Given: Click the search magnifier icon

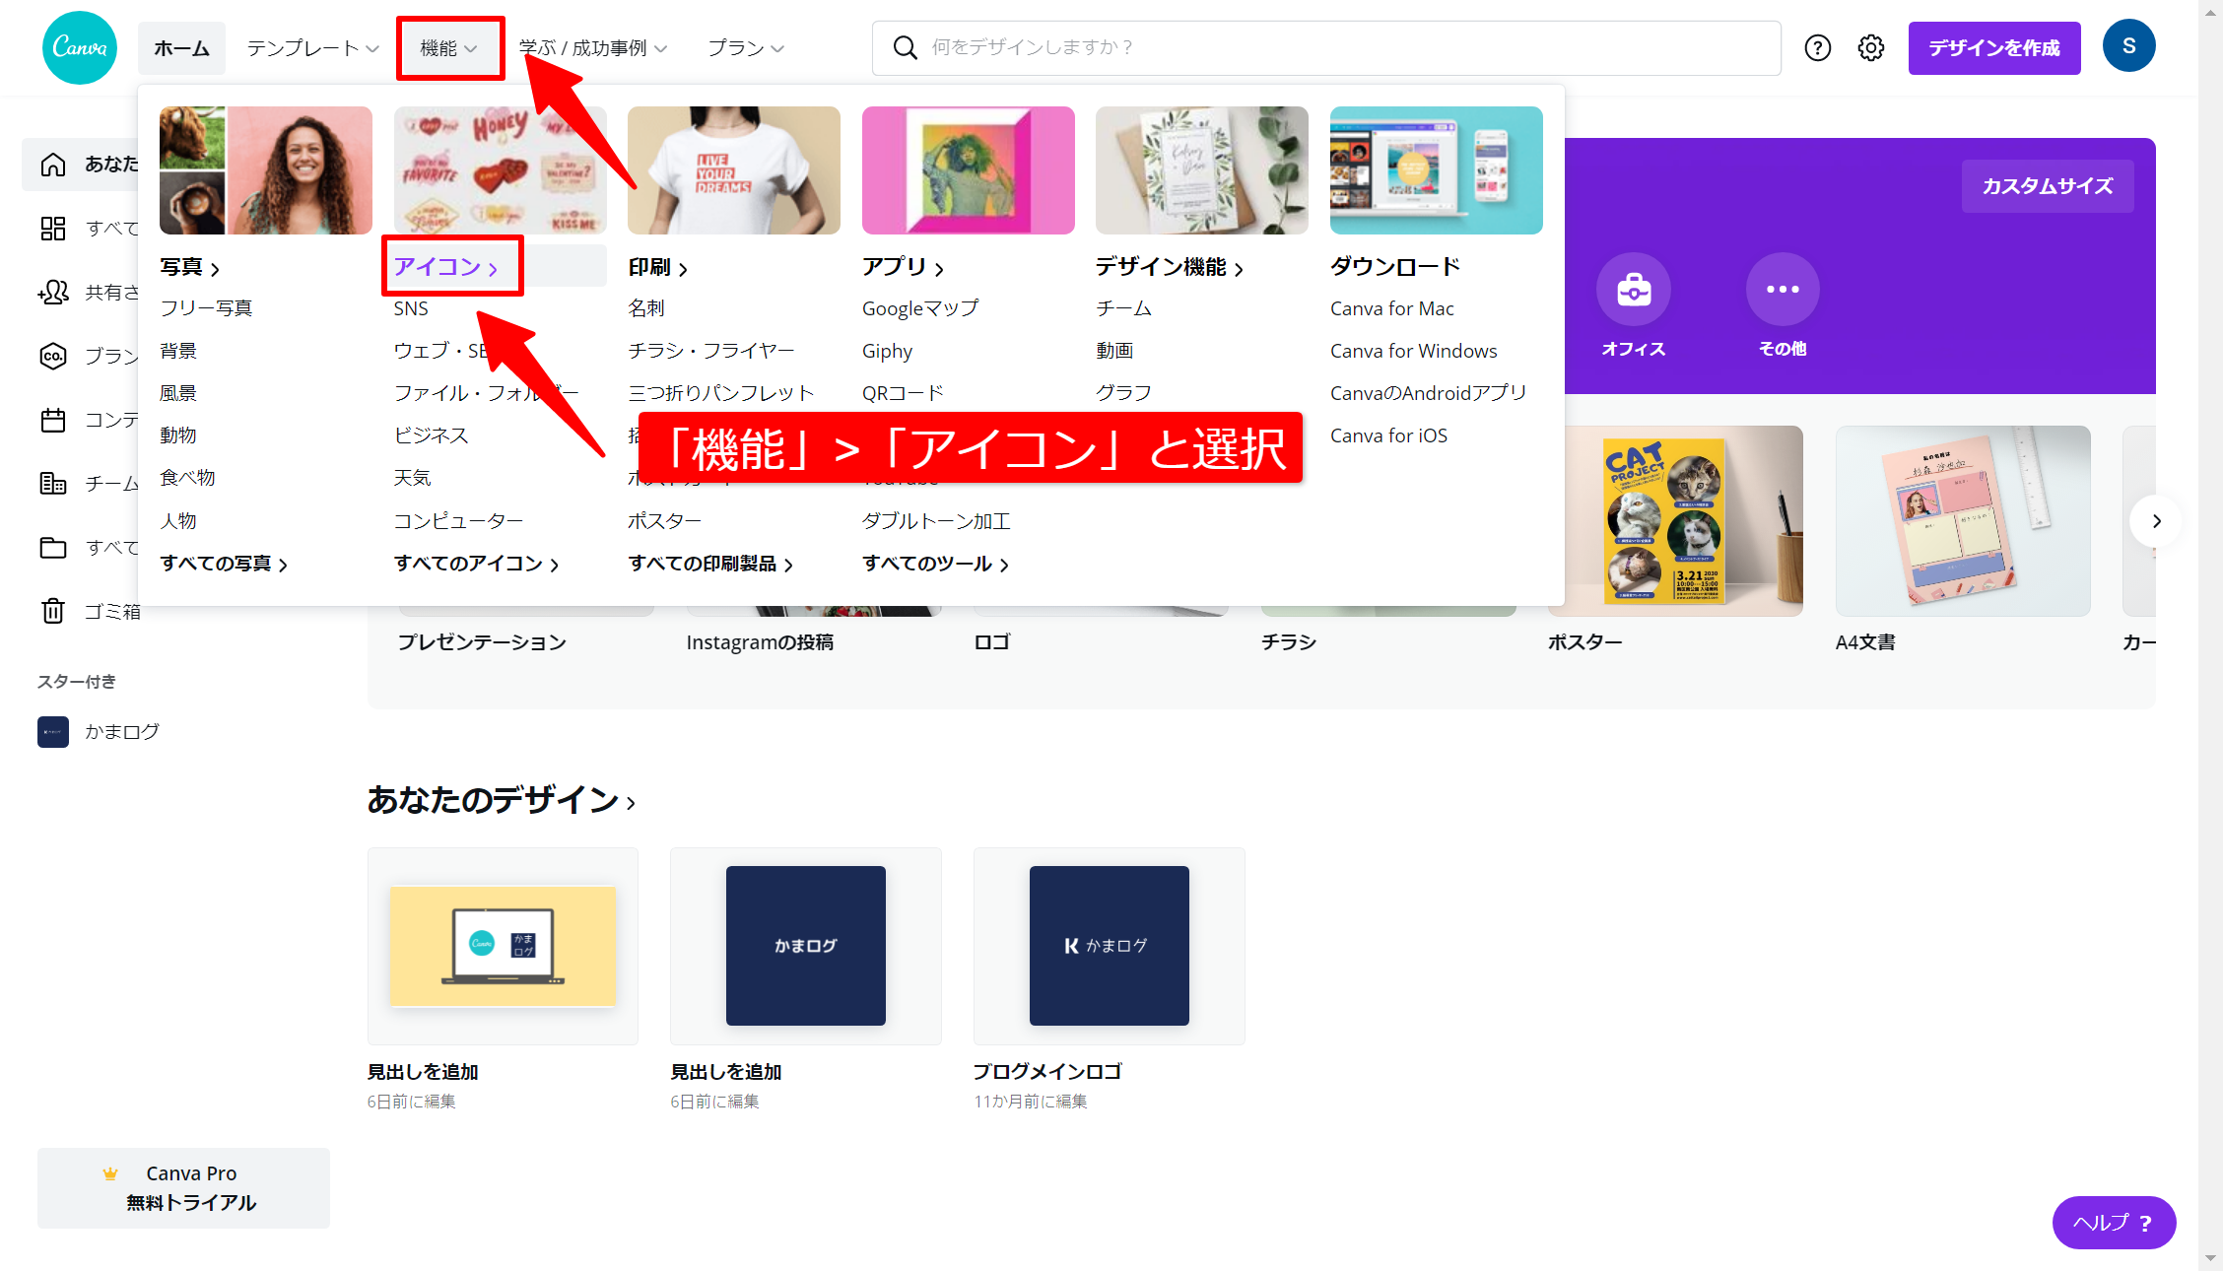Looking at the screenshot, I should [x=905, y=47].
